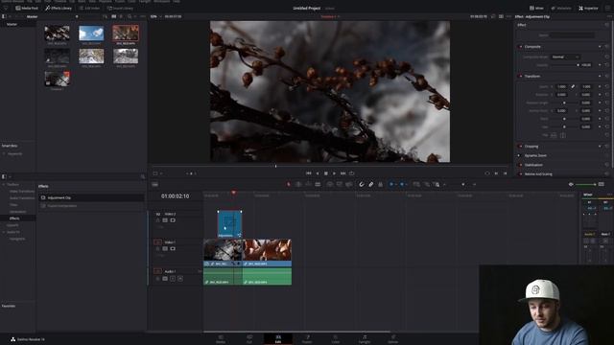
Task: Open the Timeline View Options icon
Action: (x=155, y=184)
